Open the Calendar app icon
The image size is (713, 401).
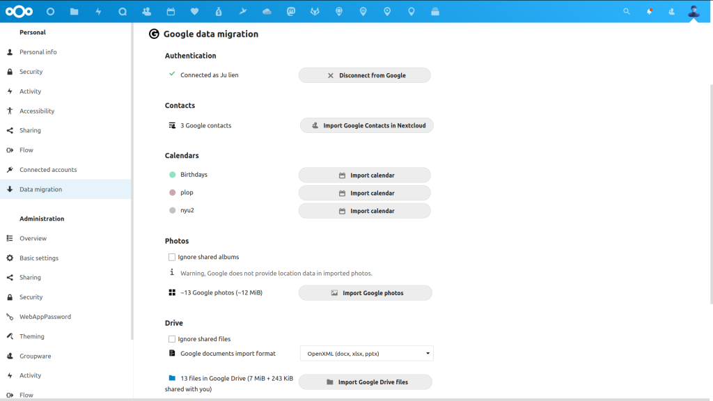(x=171, y=10)
